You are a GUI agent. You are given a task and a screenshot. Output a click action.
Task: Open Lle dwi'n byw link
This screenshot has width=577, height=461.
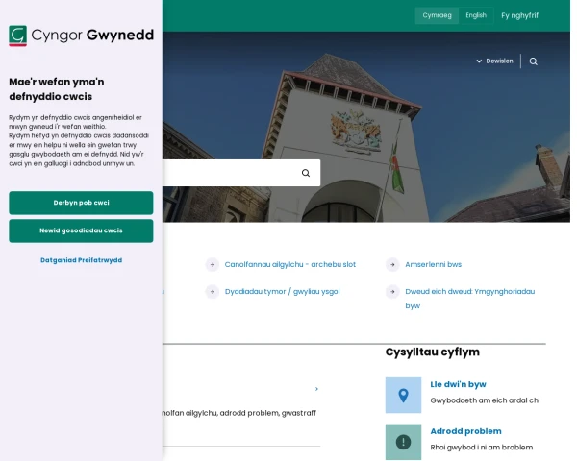click(x=458, y=384)
